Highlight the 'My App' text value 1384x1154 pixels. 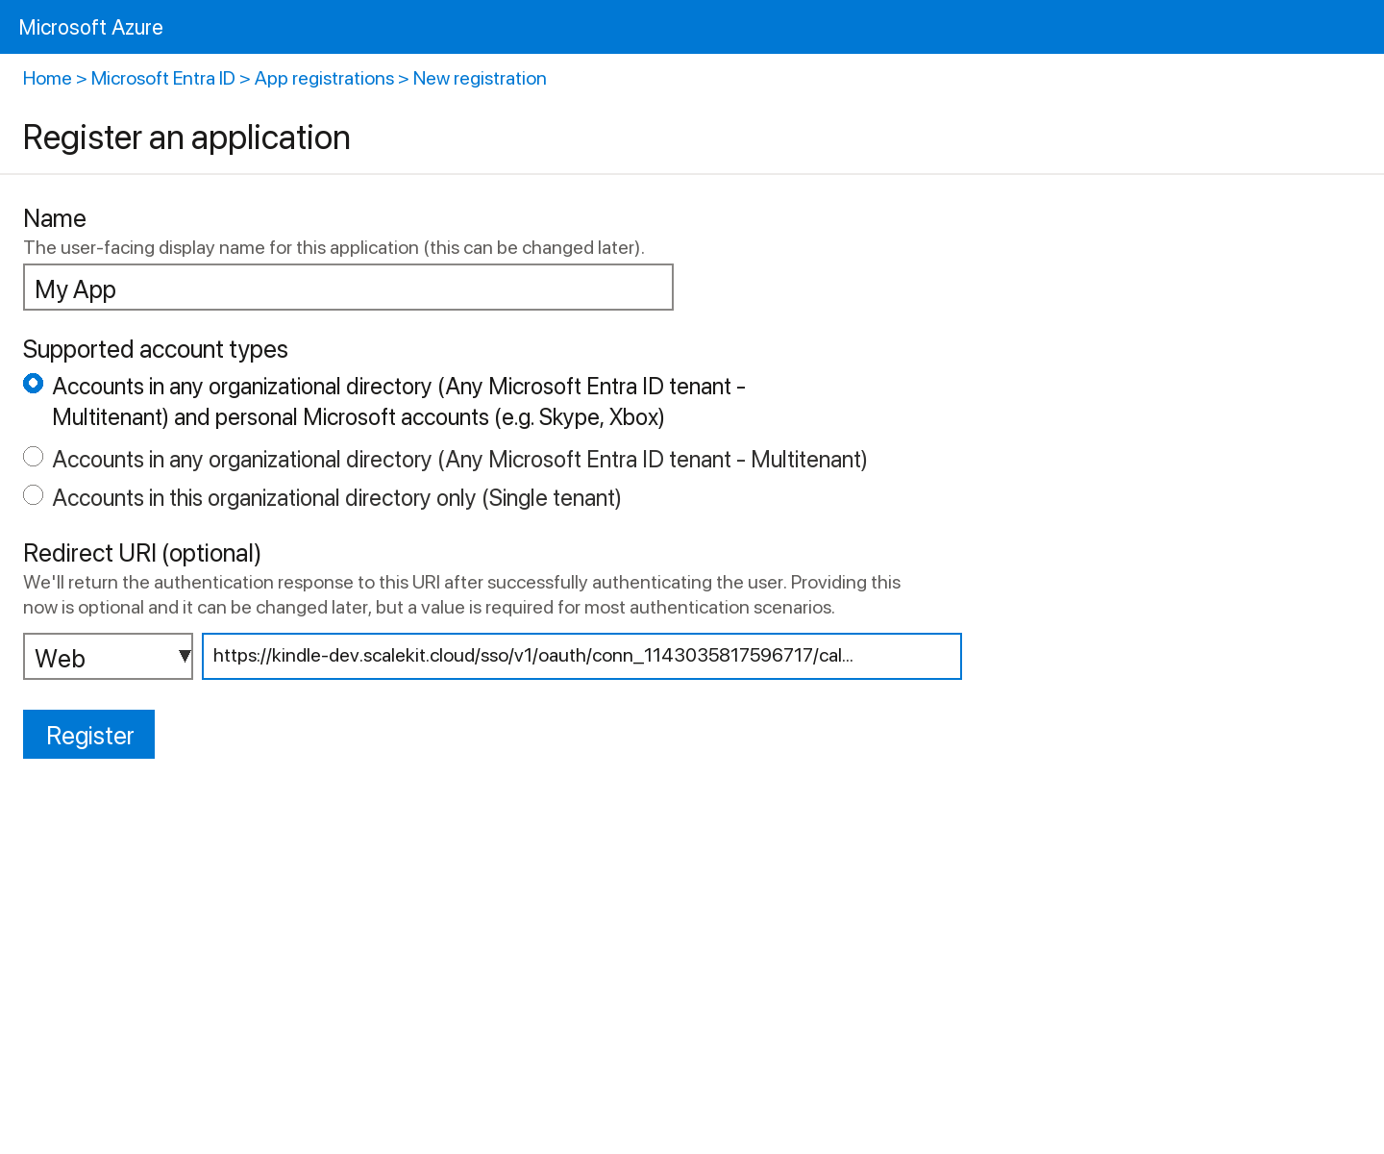coord(75,288)
